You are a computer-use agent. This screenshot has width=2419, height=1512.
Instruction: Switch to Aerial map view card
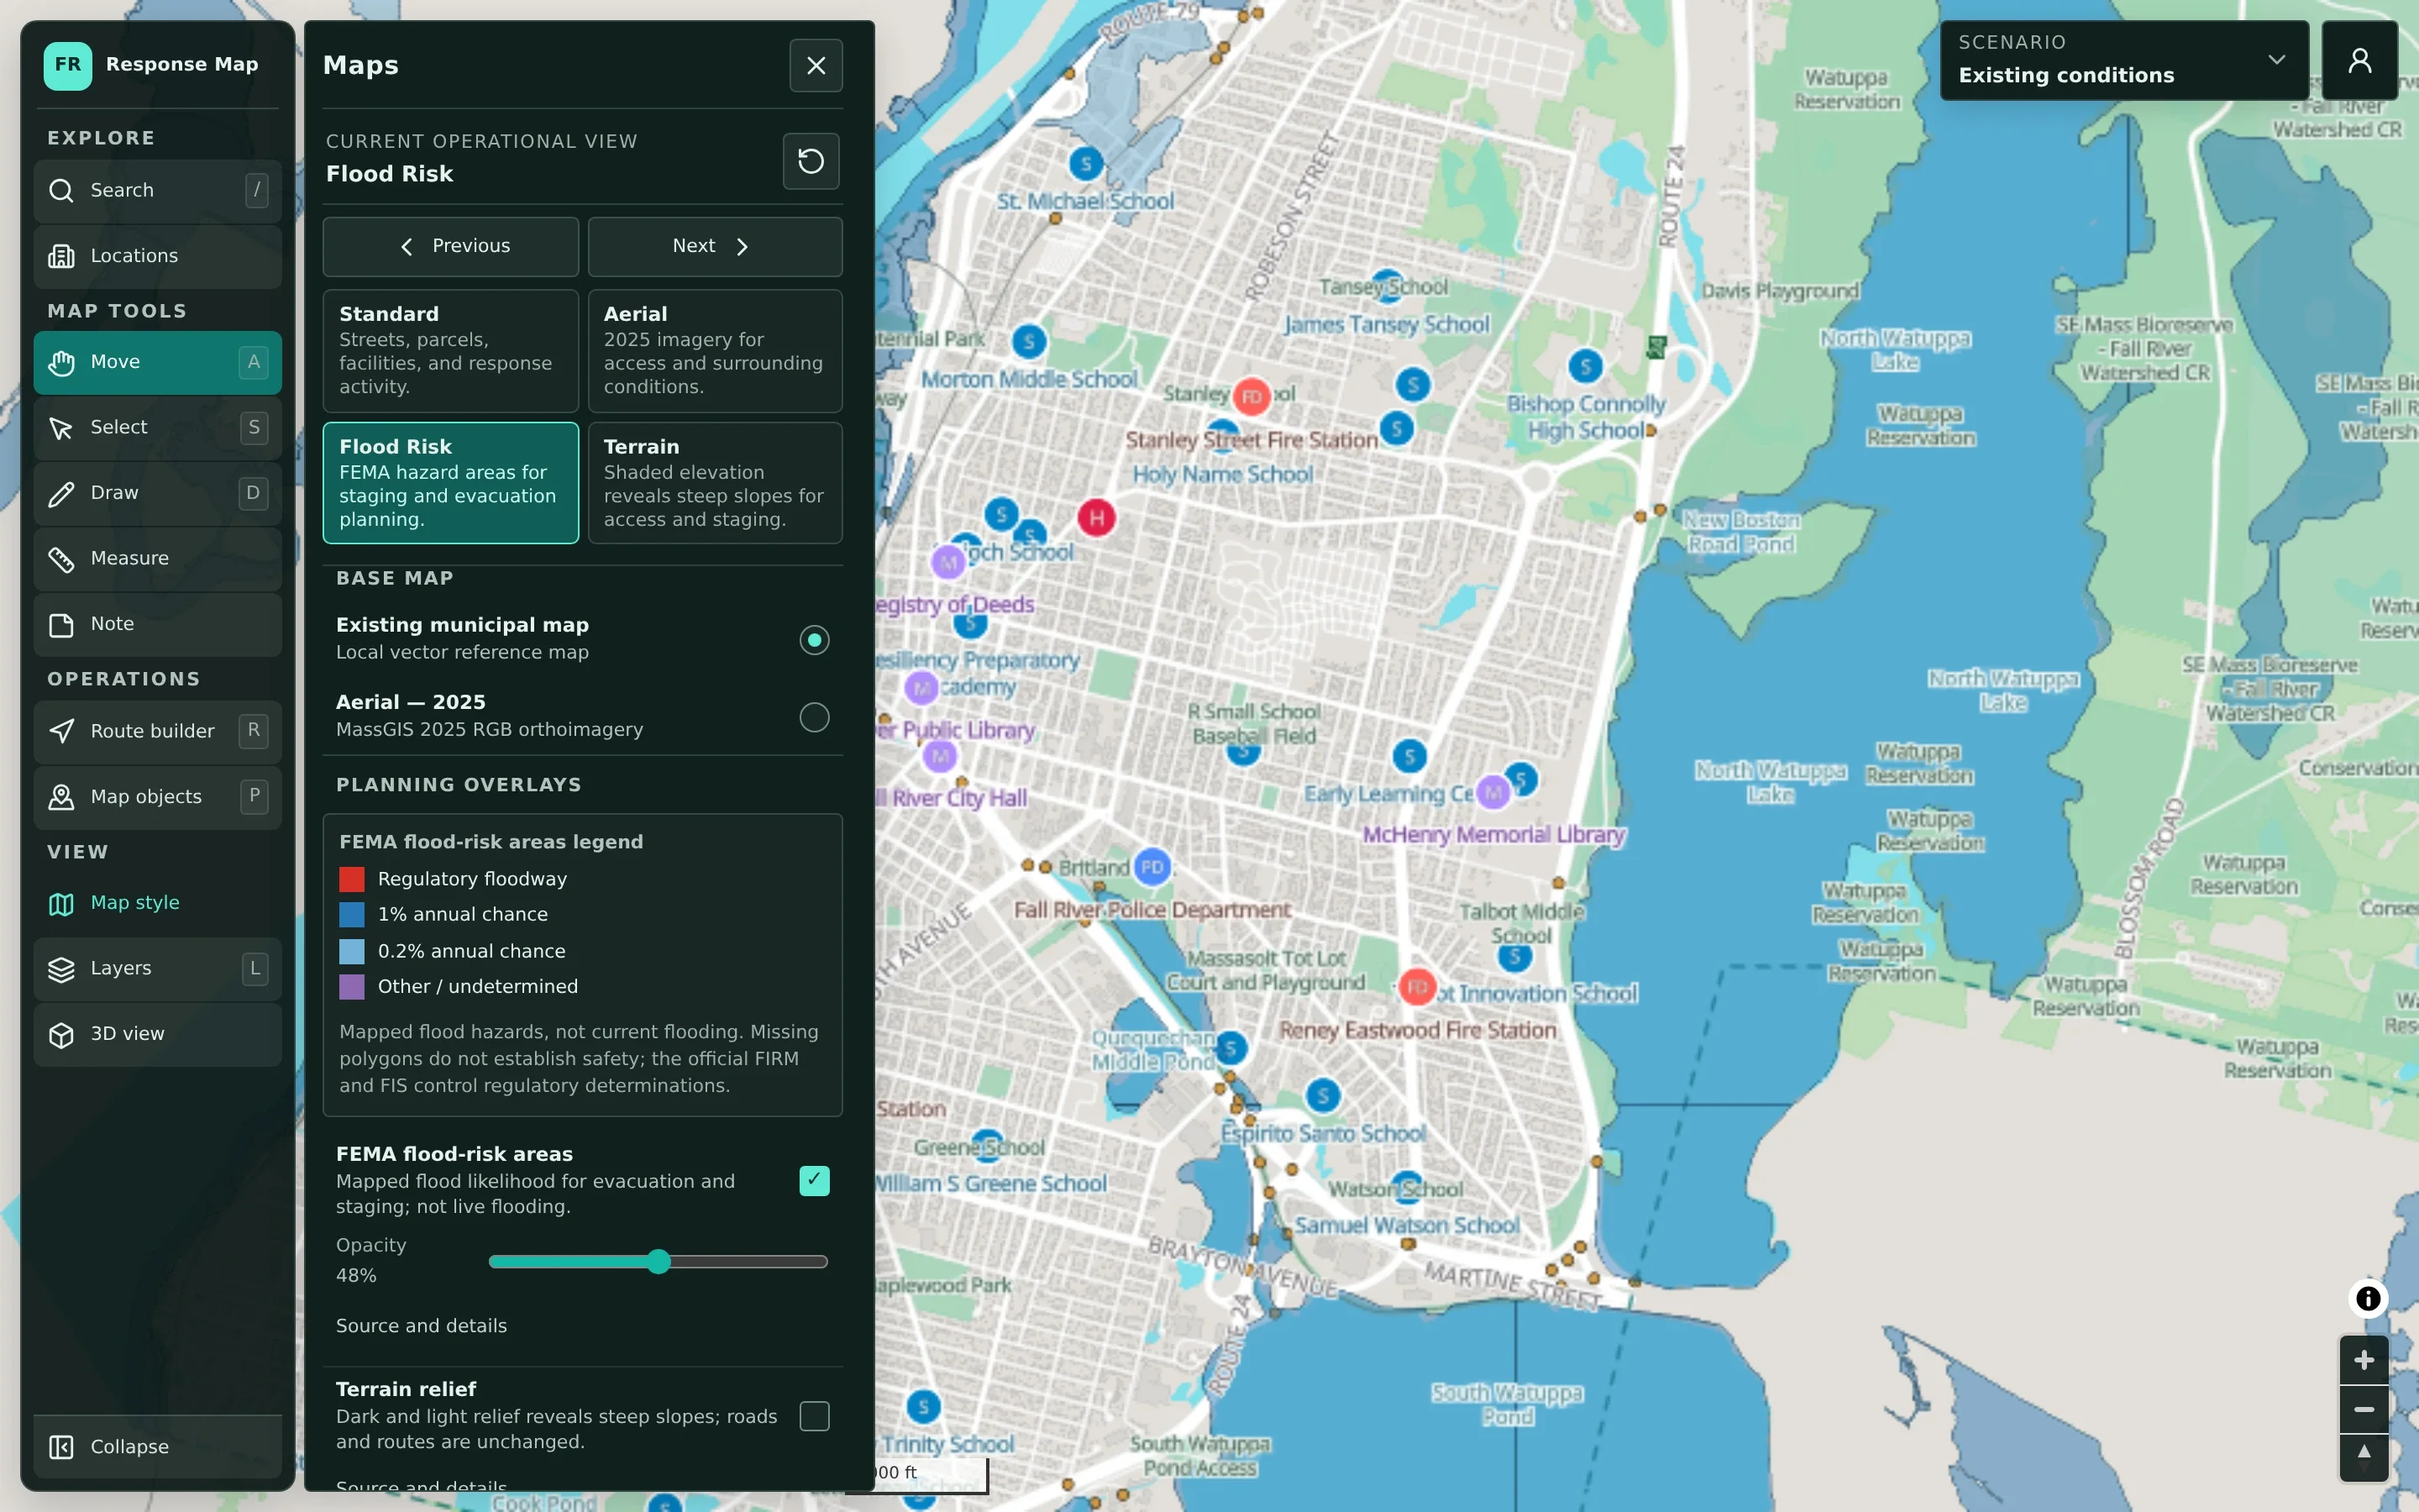coord(715,351)
